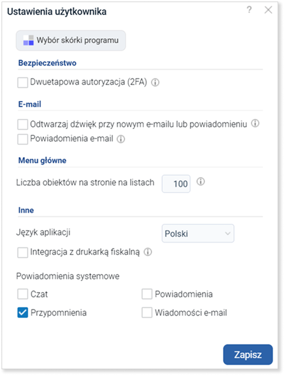Click info icon next to fiscal printer integration
Viewport: 284px width, 375px height.
148,252
